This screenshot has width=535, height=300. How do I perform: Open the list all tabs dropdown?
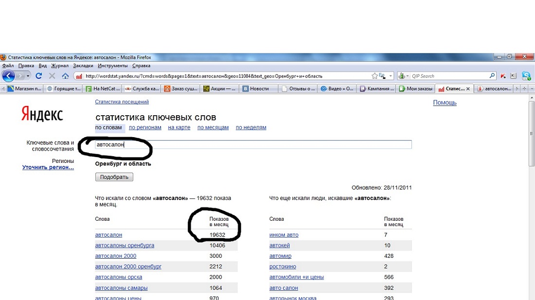pyautogui.click(x=532, y=88)
